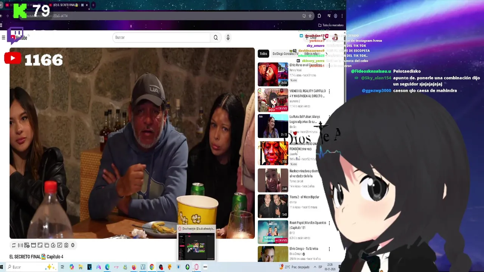Open Task View on the taskbar

pos(62,267)
